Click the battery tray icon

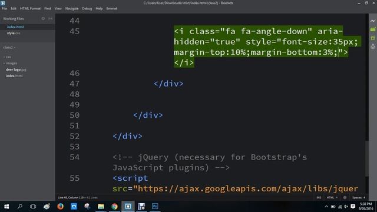[x=333, y=207]
